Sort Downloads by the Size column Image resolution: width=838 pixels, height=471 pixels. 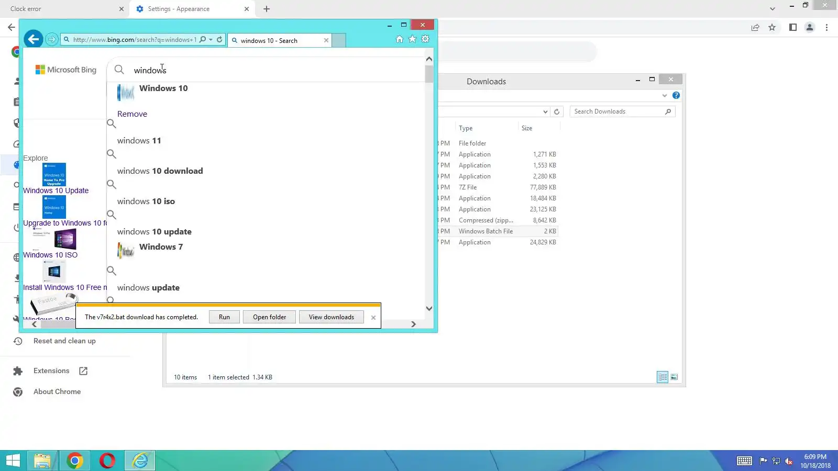tap(527, 128)
